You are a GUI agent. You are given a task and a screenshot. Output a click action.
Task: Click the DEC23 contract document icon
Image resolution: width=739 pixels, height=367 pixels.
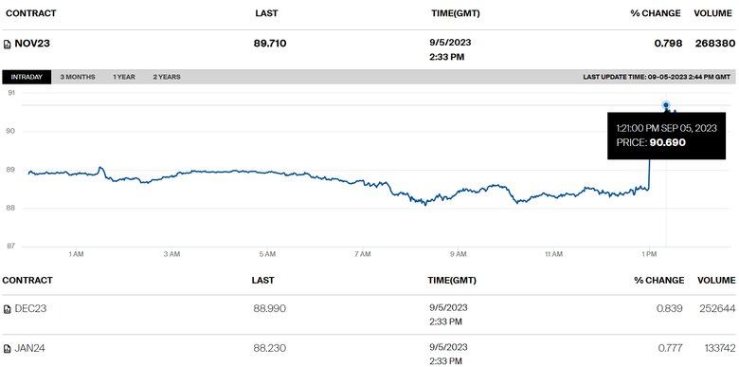[7, 309]
